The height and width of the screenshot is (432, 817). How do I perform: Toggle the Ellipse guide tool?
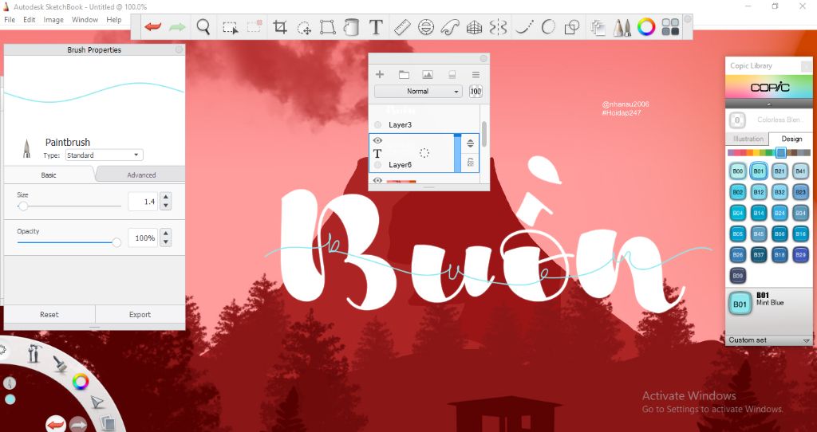point(426,27)
